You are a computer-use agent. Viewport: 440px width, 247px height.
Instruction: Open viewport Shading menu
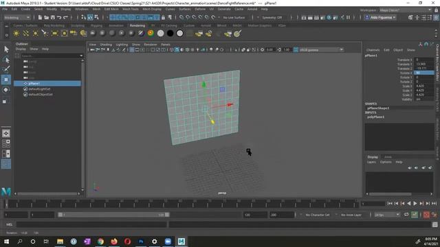(106, 45)
